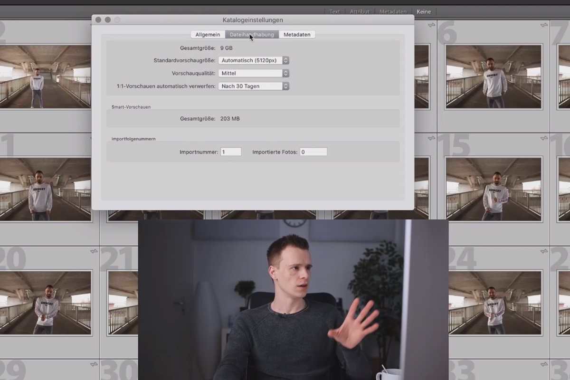Click the Vorschauqualität label
The image size is (570, 380).
(193, 73)
